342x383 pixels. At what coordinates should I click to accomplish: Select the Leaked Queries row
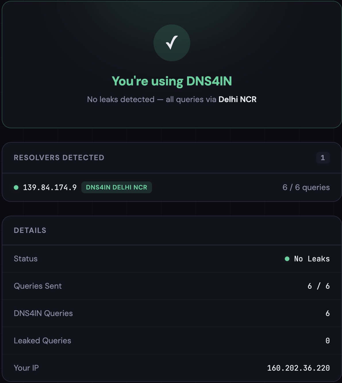[x=43, y=340]
